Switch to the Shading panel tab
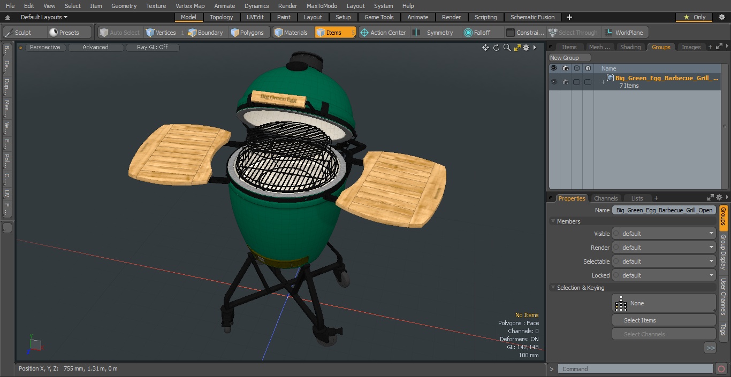The image size is (731, 377). (630, 47)
